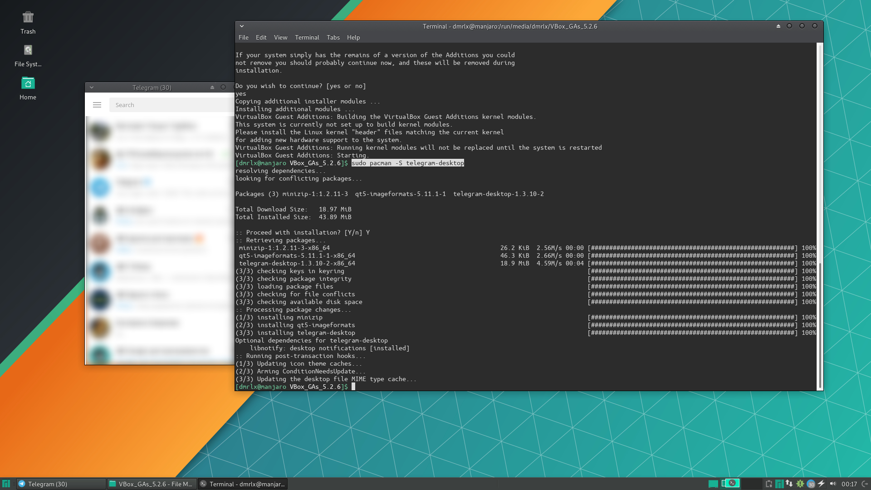Open the third Telegram chat with blue avatar

(160, 187)
